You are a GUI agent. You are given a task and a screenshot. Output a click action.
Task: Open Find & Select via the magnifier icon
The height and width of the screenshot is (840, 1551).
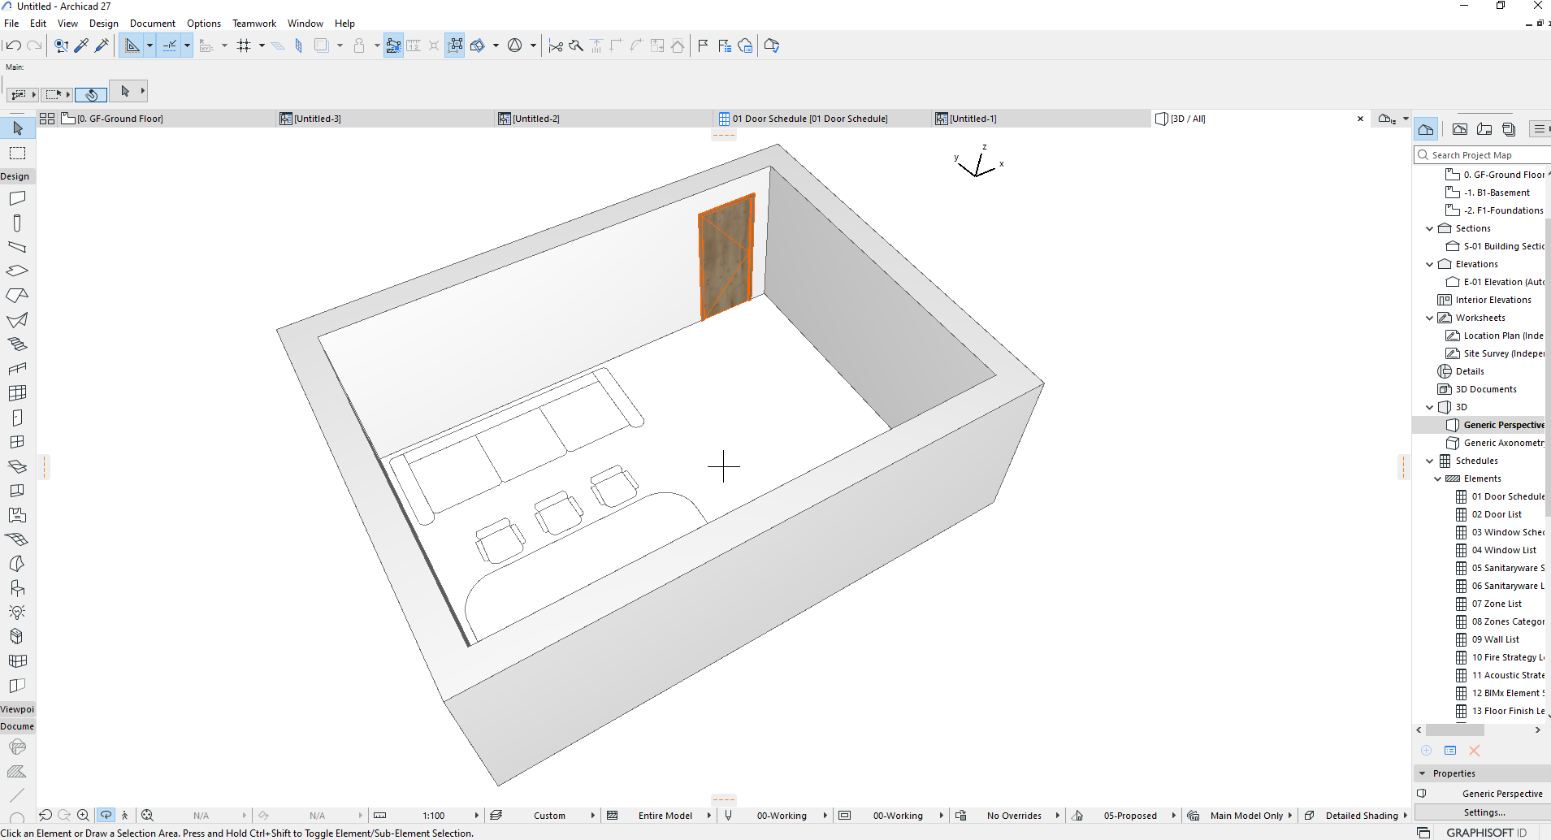[x=61, y=45]
